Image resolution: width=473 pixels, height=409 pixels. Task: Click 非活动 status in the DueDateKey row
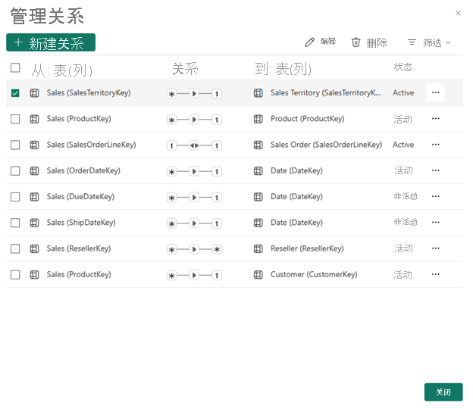tap(406, 196)
